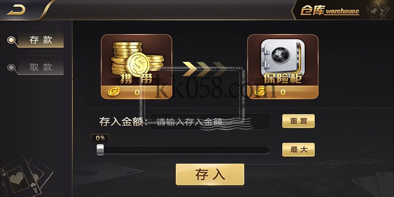Viewport: 394px width, 197px height.
Task: Click the G coin under 保险柜
Action: tap(260, 91)
